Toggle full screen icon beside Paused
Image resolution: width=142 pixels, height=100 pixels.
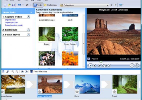(89, 59)
